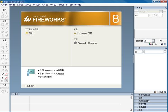Open the 排序依据 sort dropdown
168x112 pixels.
click(153, 41)
